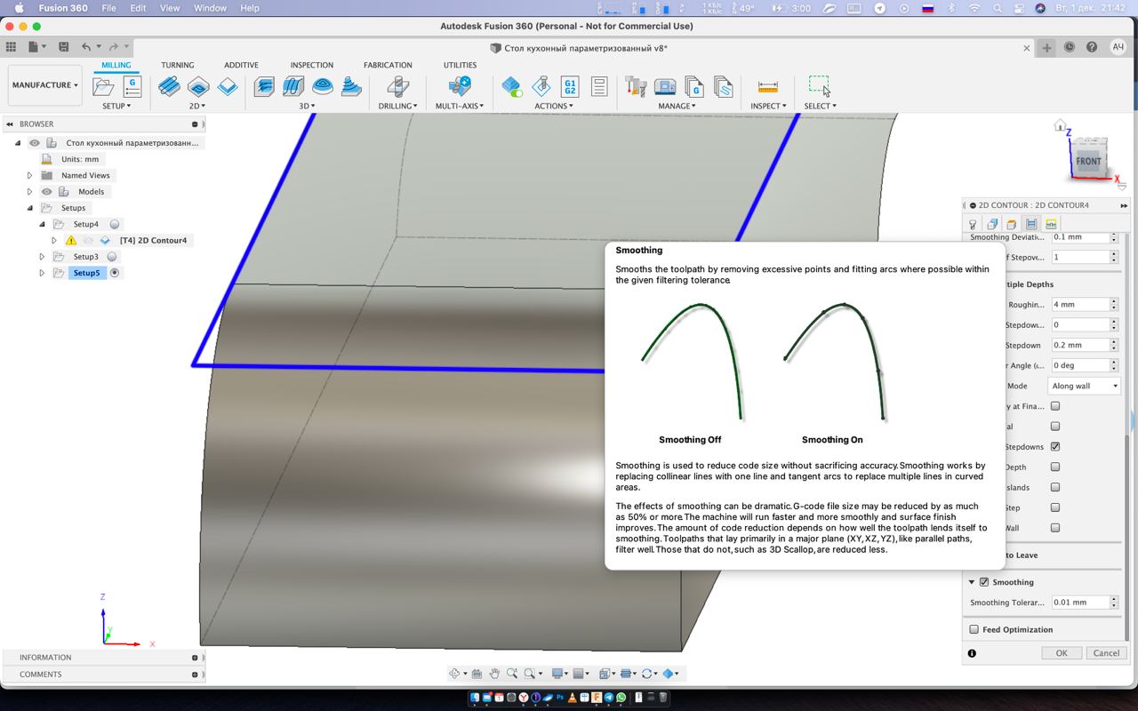Open the Mode dropdown set to Along wall
Image resolution: width=1138 pixels, height=711 pixels.
pyautogui.click(x=1084, y=386)
